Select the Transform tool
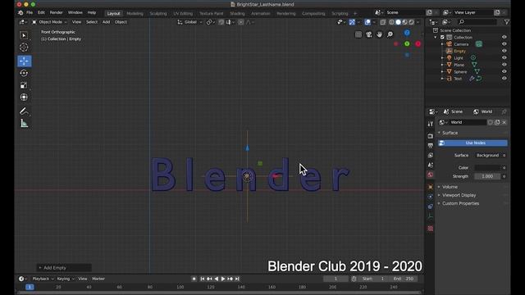This screenshot has width=525, height=295. [x=24, y=98]
